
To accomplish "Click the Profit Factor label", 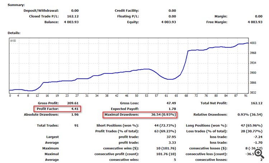I will pyautogui.click(x=48, y=109).
